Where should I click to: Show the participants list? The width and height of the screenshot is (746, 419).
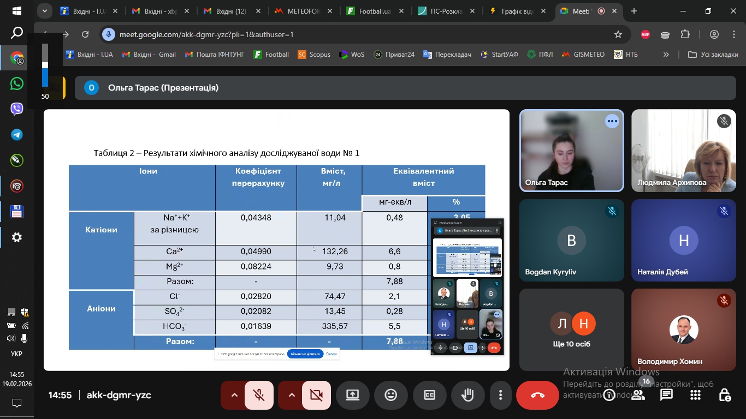[x=638, y=395]
